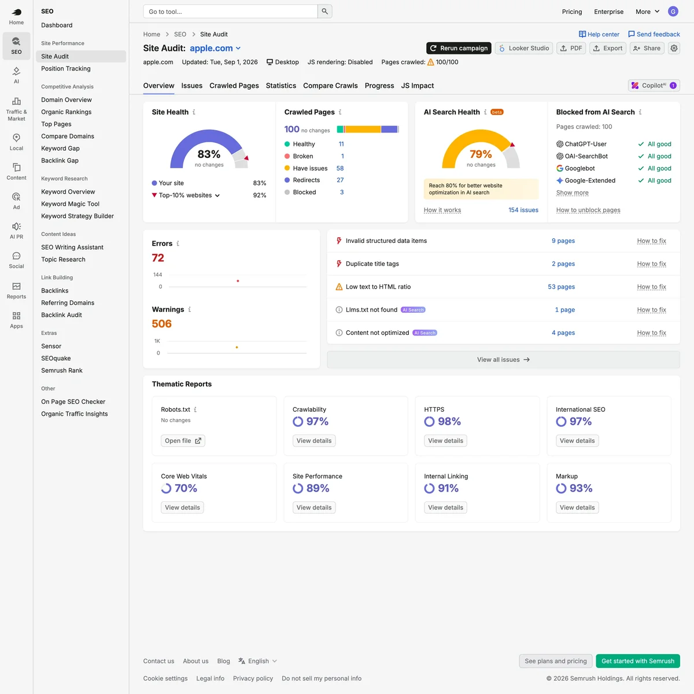Open site audit settings gear
The height and width of the screenshot is (694, 694).
tap(674, 49)
